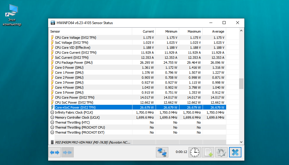289x165 pixels.
Task: Click the HWiNFO64 title bar app icon
Action: pyautogui.click(x=53, y=23)
